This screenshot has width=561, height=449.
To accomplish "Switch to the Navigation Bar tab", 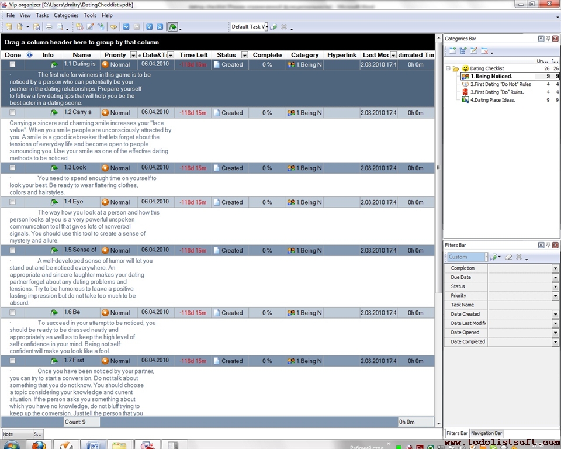I will pos(486,433).
